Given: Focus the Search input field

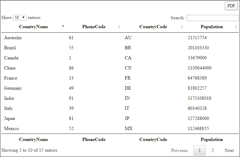Looking at the screenshot, I should click(x=213, y=18).
